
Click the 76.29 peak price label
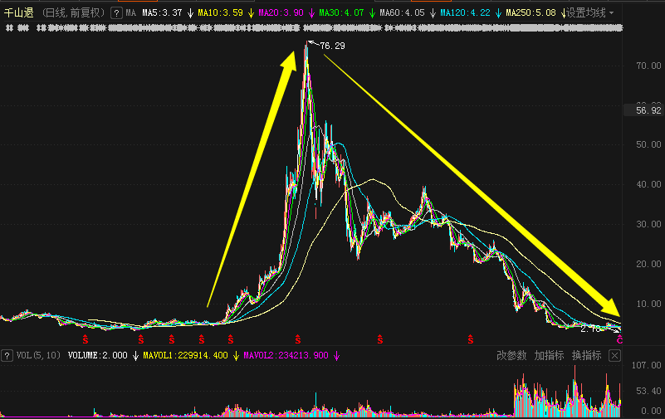pos(332,46)
